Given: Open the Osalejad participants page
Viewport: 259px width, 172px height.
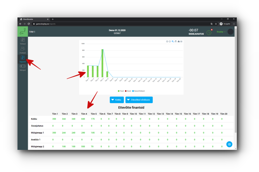Looking at the screenshot, I should pos(23,50).
